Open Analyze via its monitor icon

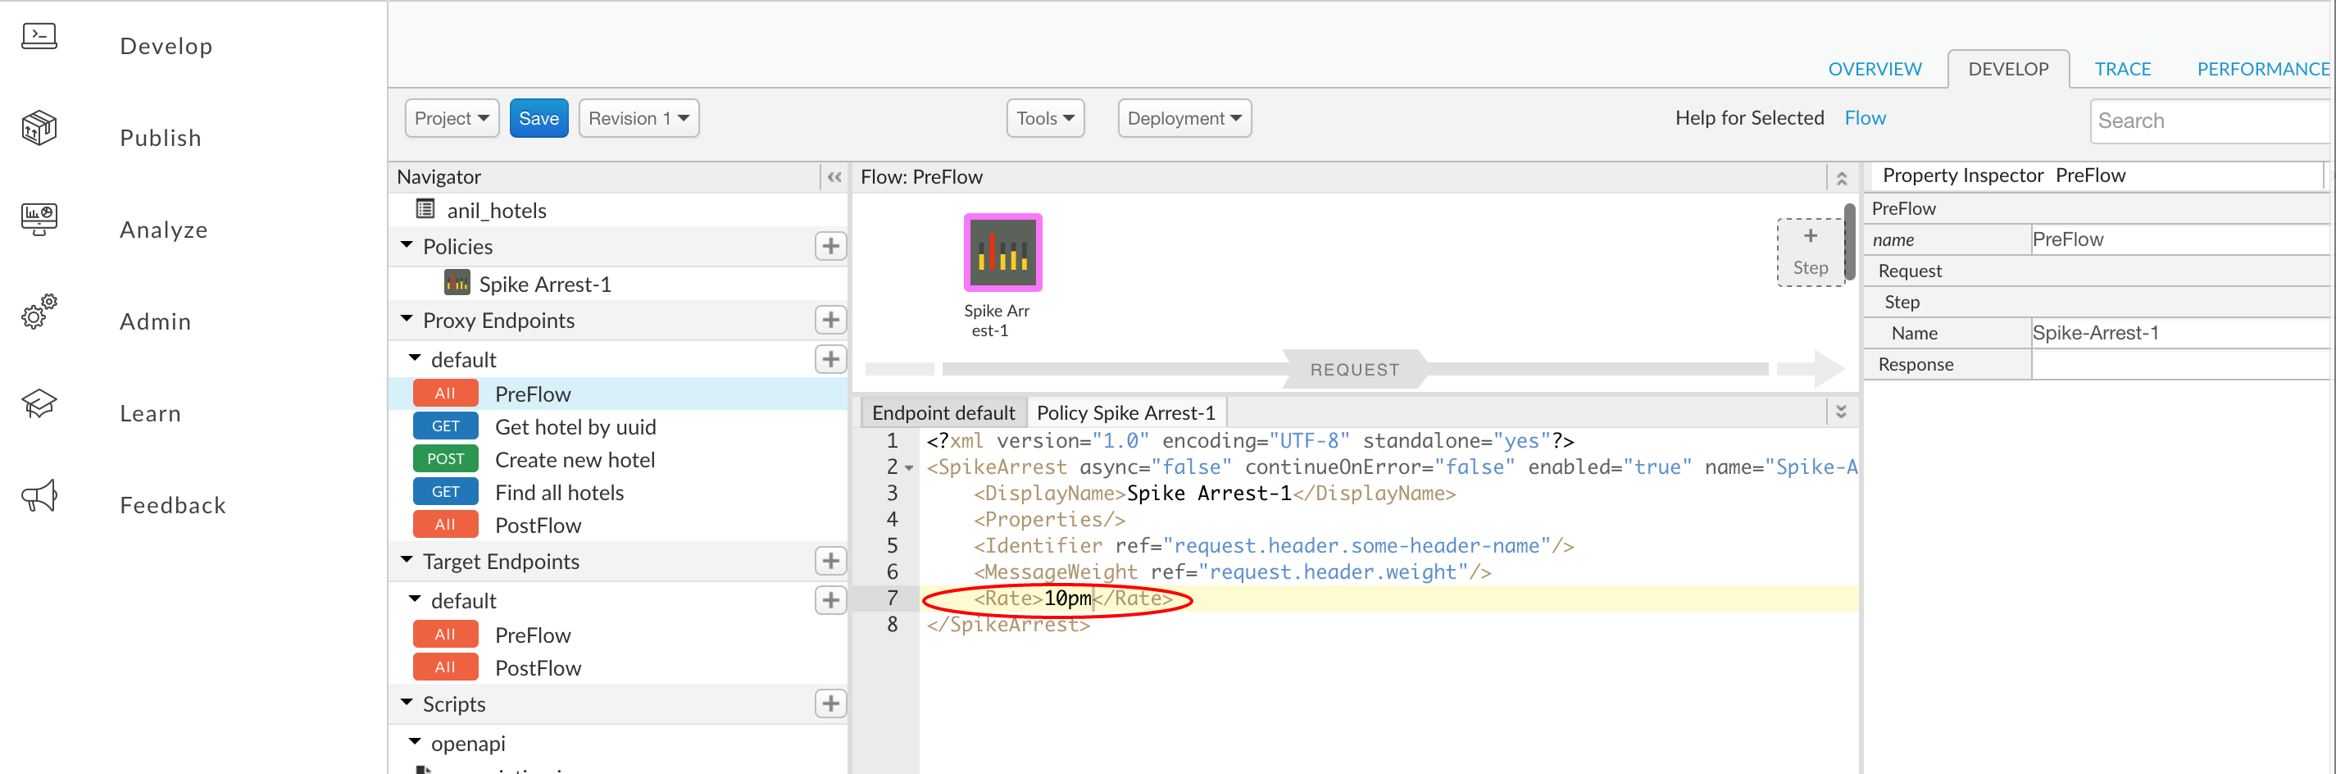click(39, 219)
